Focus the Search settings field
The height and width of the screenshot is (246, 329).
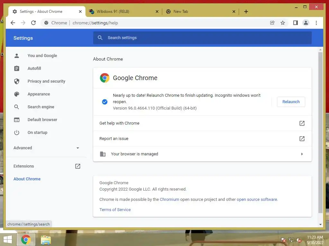[x=202, y=38]
